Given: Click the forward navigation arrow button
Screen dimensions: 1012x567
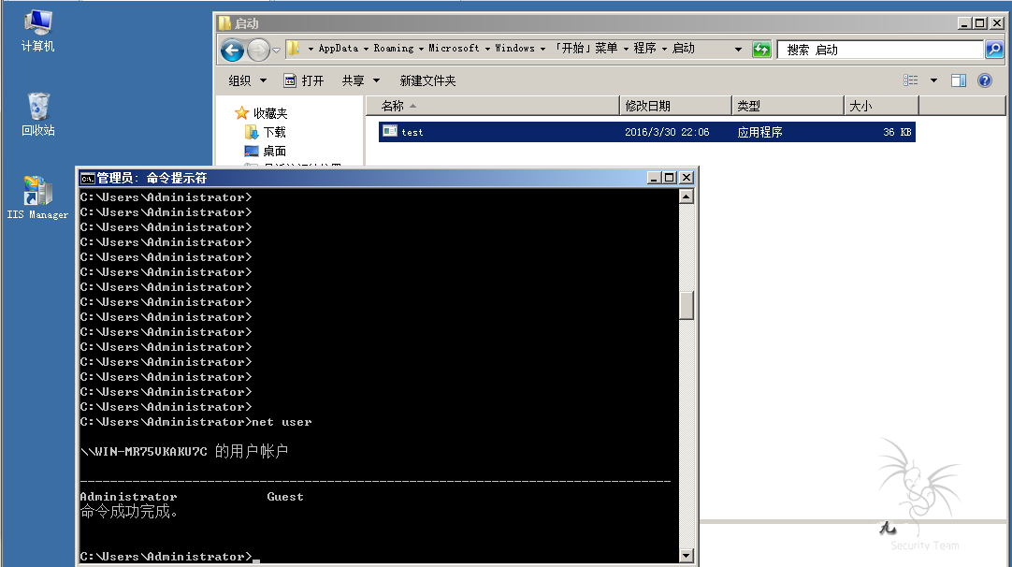Looking at the screenshot, I should click(x=258, y=50).
